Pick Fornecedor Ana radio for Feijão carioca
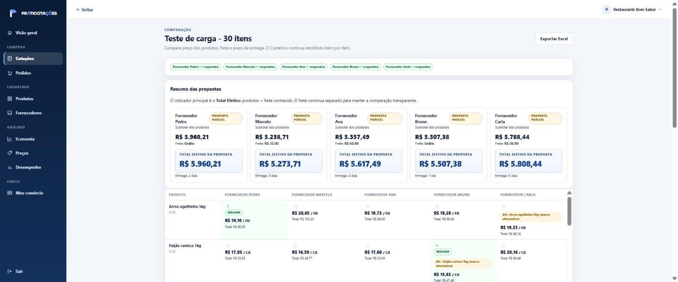Viewport: 678px width, 282px height. (368, 246)
